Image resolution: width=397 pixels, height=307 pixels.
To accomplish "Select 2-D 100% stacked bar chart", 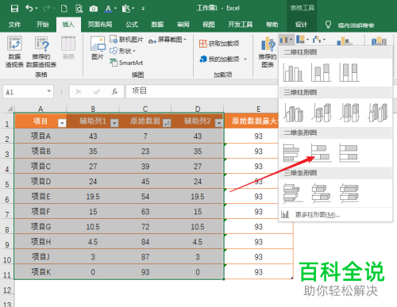I will pos(349,153).
